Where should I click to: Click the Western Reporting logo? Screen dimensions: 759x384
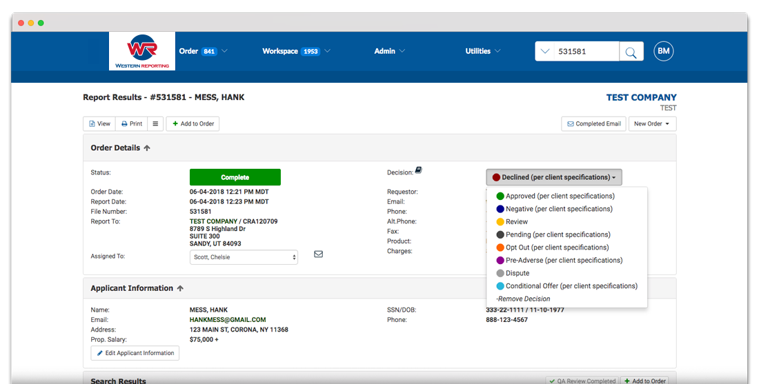(142, 51)
